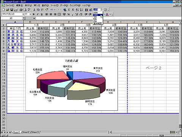Toggle Align Right

(x=55, y=14)
